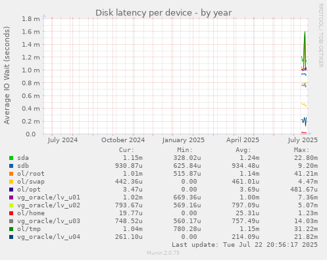
Task: Click the October 2024 axis label
Action: coord(123,140)
